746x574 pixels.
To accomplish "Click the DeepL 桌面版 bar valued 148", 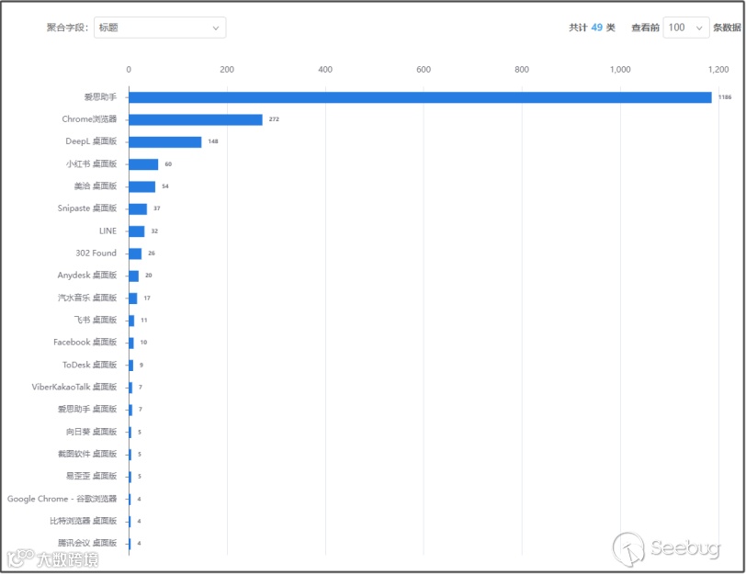I will point(165,141).
